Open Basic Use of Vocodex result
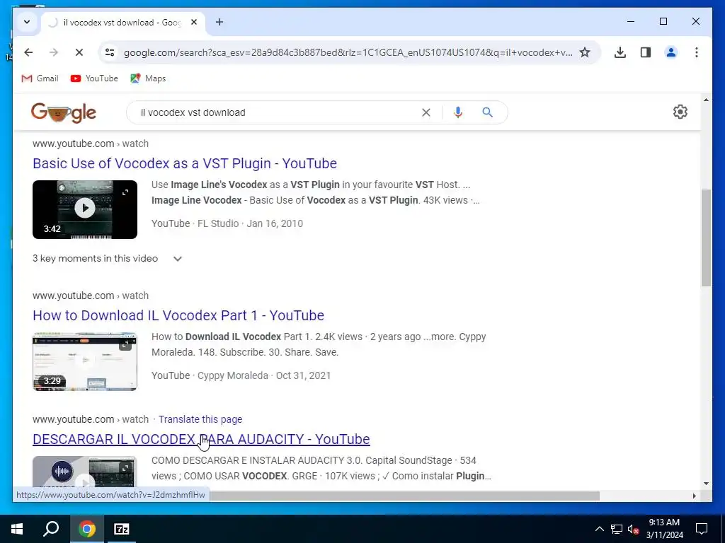This screenshot has width=725, height=543. point(185,163)
